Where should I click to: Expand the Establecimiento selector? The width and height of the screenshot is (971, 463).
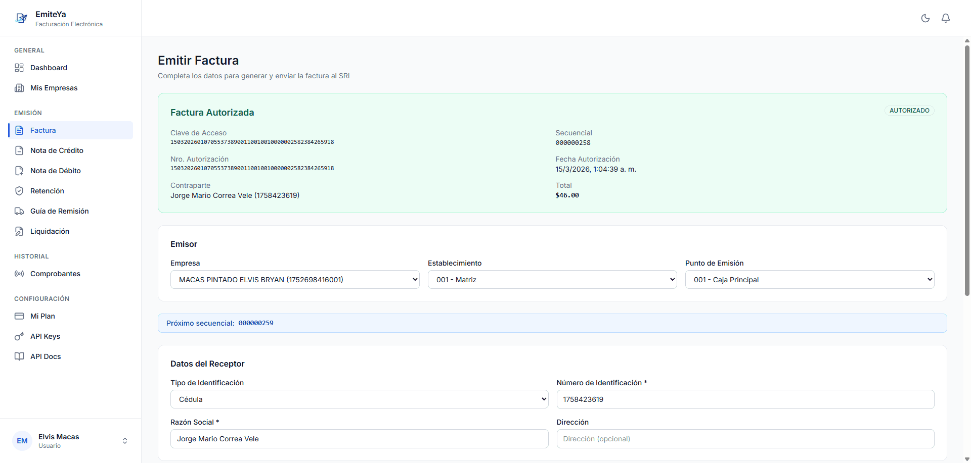[x=552, y=280]
